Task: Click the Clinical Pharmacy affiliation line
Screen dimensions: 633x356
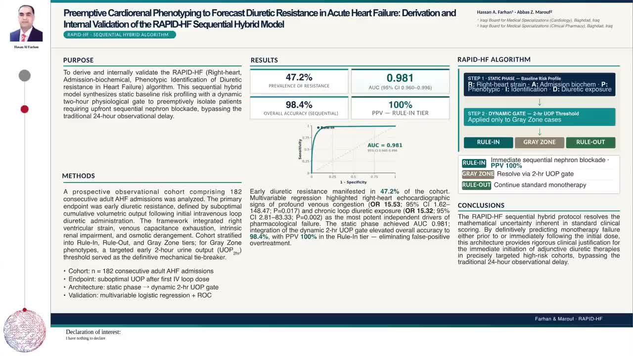Action: (544, 26)
